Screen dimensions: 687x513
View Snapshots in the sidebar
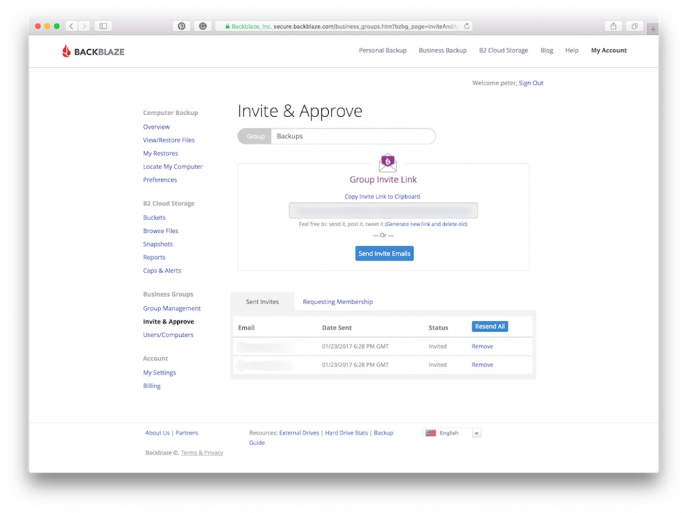point(158,244)
